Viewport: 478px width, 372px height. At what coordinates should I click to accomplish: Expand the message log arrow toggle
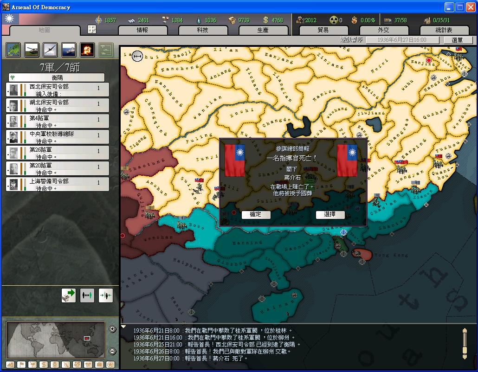click(123, 327)
